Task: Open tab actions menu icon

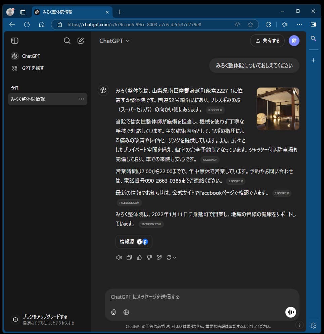Action: click(23, 12)
